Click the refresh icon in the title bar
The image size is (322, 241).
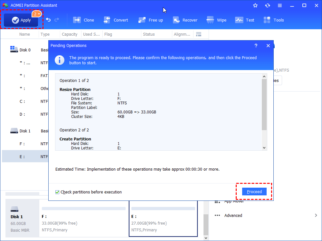[267, 5]
